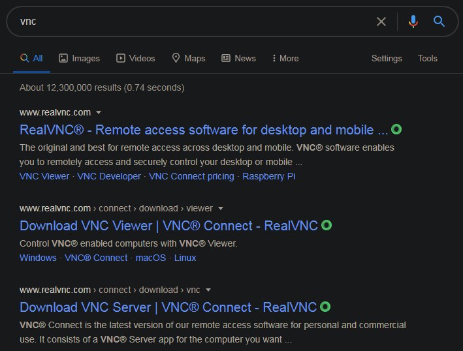Image resolution: width=463 pixels, height=351 pixels.
Task: Click the blue magnifier search icon
Action: [x=439, y=22]
